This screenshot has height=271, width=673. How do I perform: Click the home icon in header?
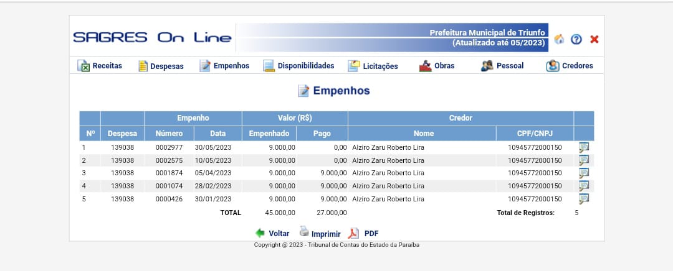[x=559, y=39]
